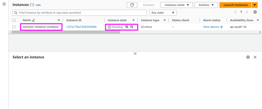The image size is (262, 109).
Task: Select all instances with header checkbox
Action: pos(14,20)
